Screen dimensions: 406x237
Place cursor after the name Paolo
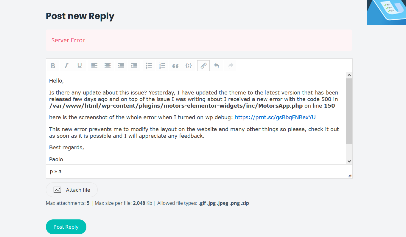point(64,159)
